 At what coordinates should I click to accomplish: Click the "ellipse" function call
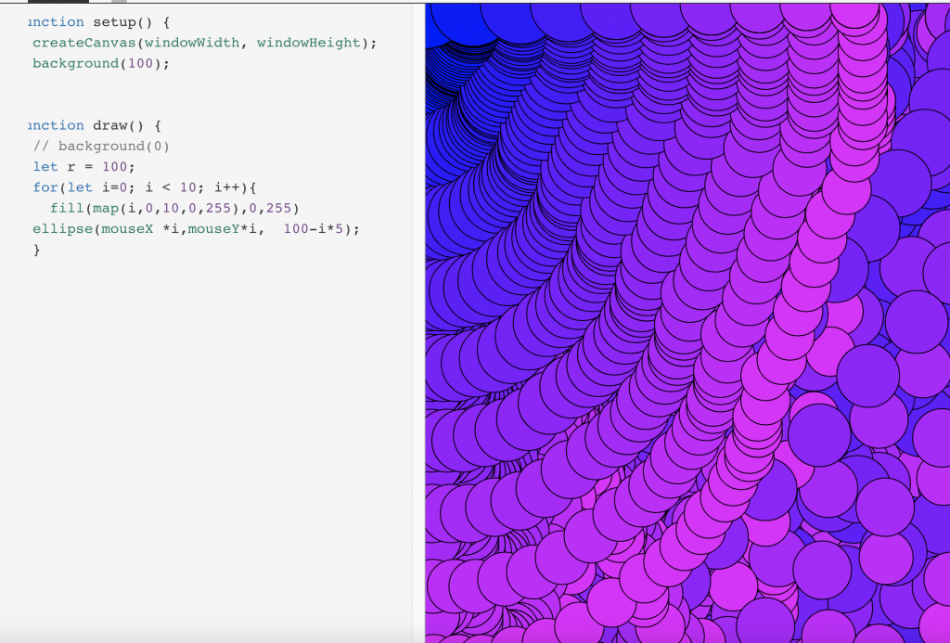click(63, 229)
